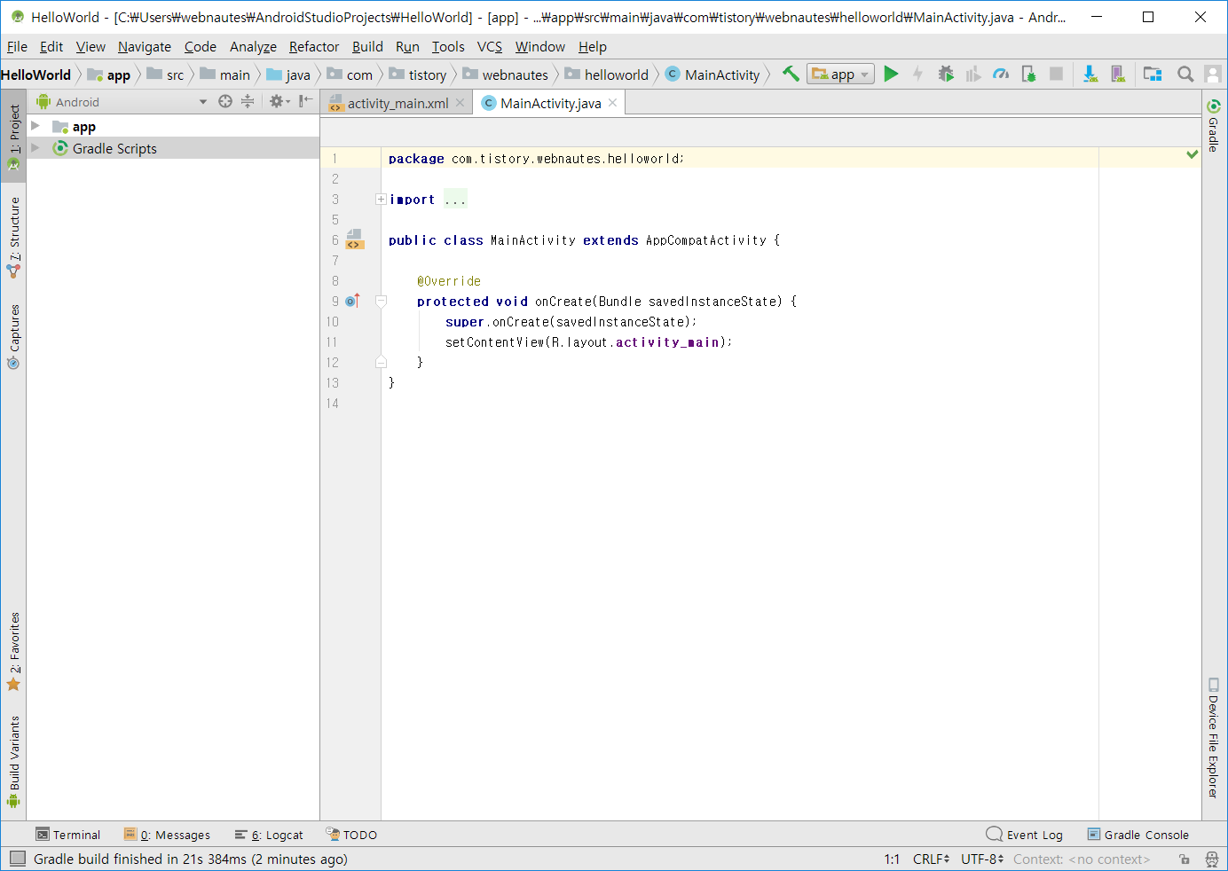Run the app with the green play button
The height and width of the screenshot is (871, 1228).
(891, 74)
